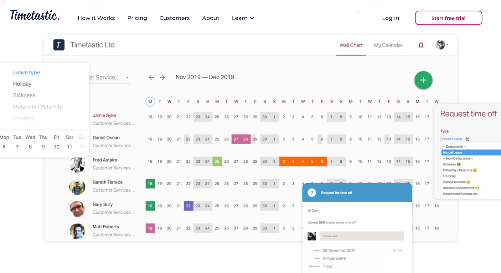Click the Family visit reason field
The width and height of the screenshot is (501, 273).
click(362, 236)
